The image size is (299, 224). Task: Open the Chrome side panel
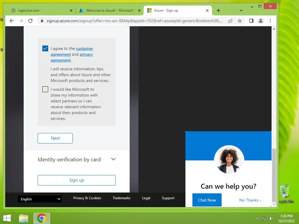251,21
